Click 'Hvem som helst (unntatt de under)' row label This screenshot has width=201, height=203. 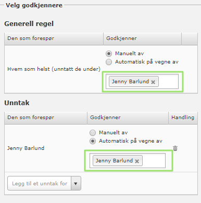click(54, 69)
